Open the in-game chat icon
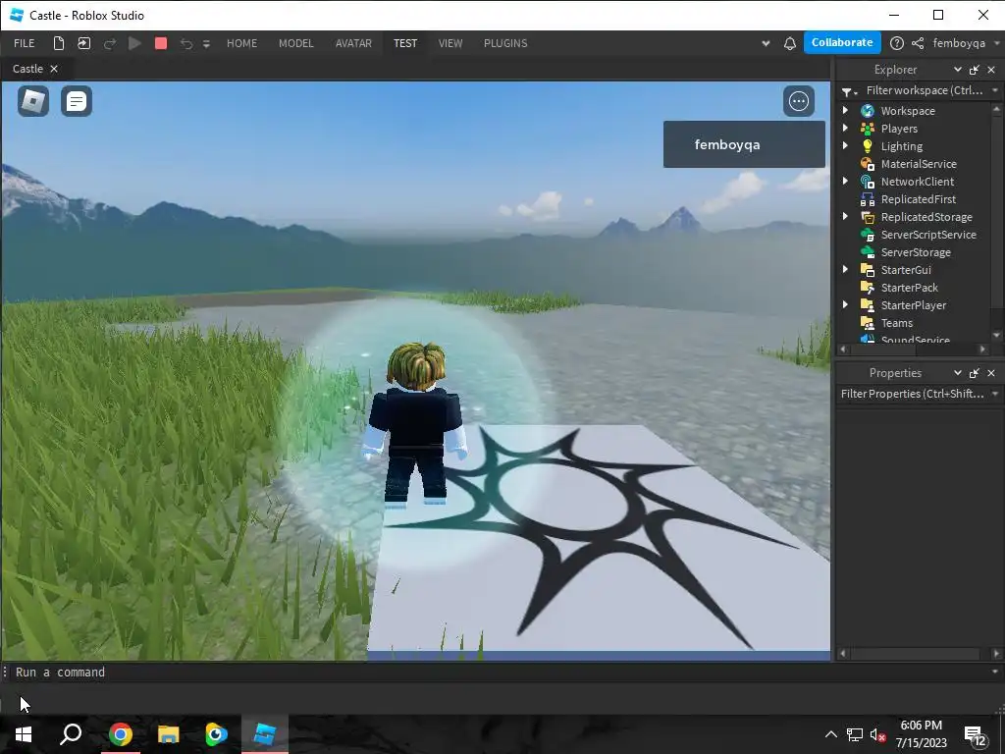The width and height of the screenshot is (1005, 754). [x=77, y=101]
